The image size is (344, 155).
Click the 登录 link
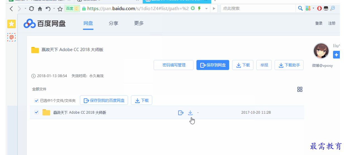319,23
